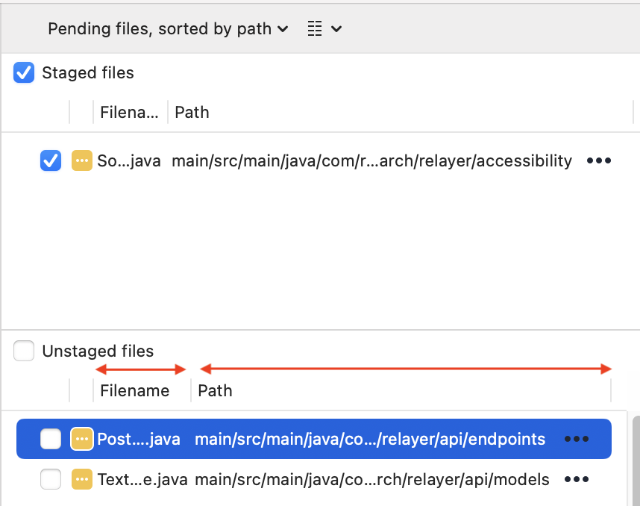Click modified status icon of Post....java
The image size is (640, 506).
click(x=82, y=439)
